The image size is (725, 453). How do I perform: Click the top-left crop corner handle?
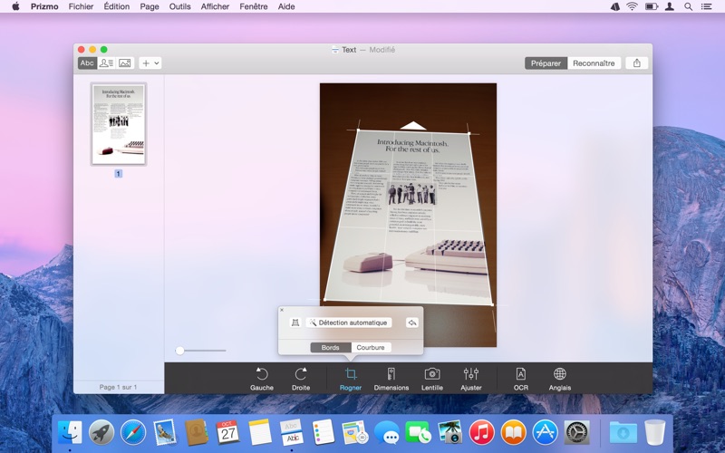[x=358, y=130]
